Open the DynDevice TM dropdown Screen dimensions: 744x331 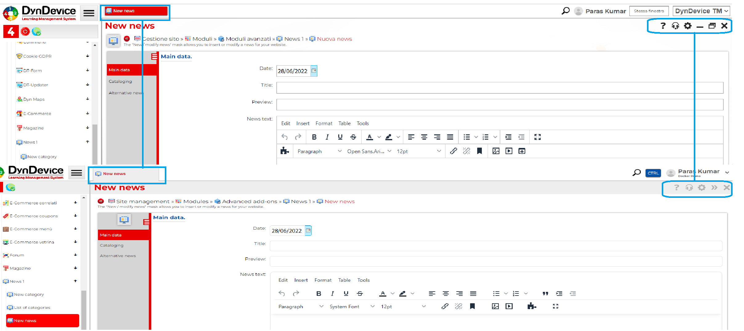(701, 11)
